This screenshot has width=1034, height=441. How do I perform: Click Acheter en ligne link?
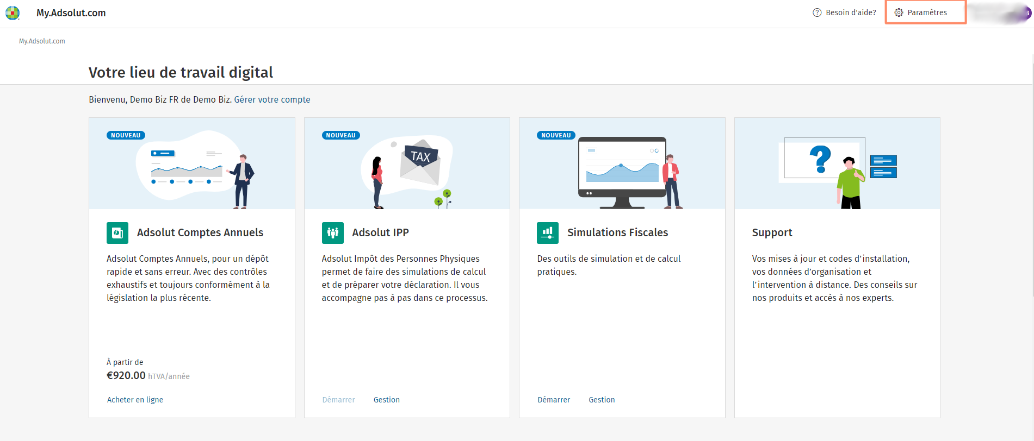pyautogui.click(x=135, y=400)
